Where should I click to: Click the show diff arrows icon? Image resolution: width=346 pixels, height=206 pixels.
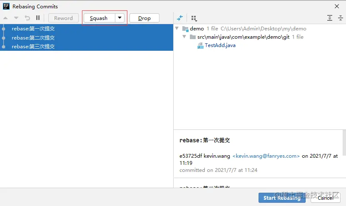pyautogui.click(x=180, y=18)
